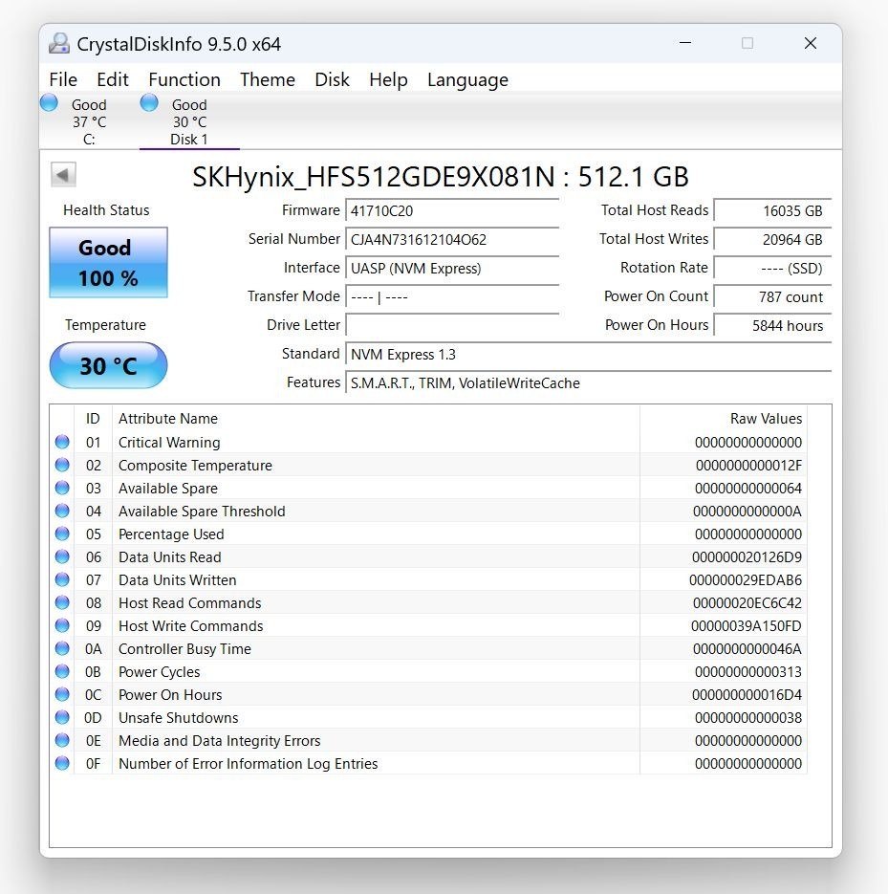888x894 pixels.
Task: Click raw value 000000029EDAB6
Action: point(746,579)
